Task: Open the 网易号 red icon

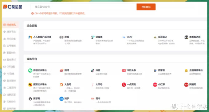Action: 186,85
